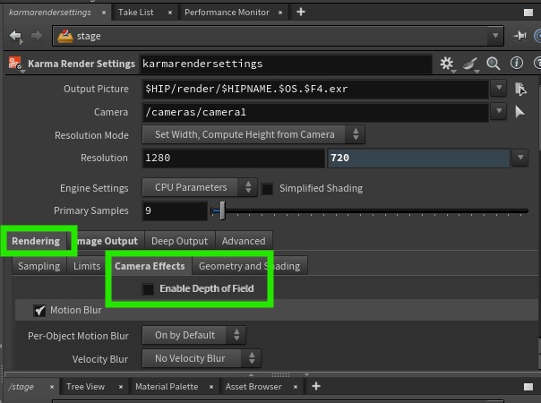Enable the Depth of Field checkbox
This screenshot has height=403, width=541.
pos(148,289)
